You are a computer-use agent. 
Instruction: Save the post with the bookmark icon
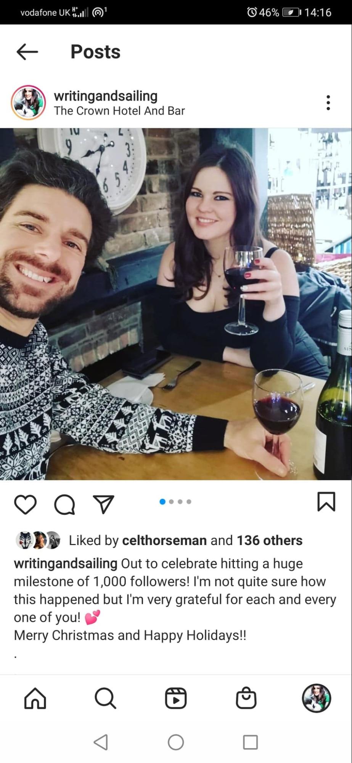click(x=326, y=502)
